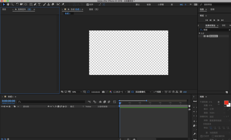
Task: Select the Hand tool
Action: pos(8,4)
